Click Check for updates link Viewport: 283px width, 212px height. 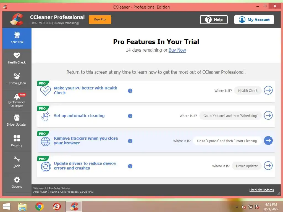point(261,190)
